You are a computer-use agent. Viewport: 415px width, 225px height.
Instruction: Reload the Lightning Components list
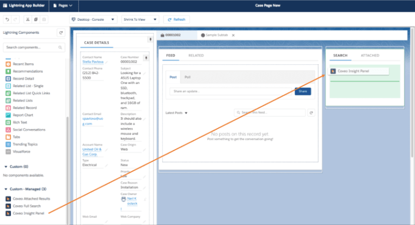point(61,33)
